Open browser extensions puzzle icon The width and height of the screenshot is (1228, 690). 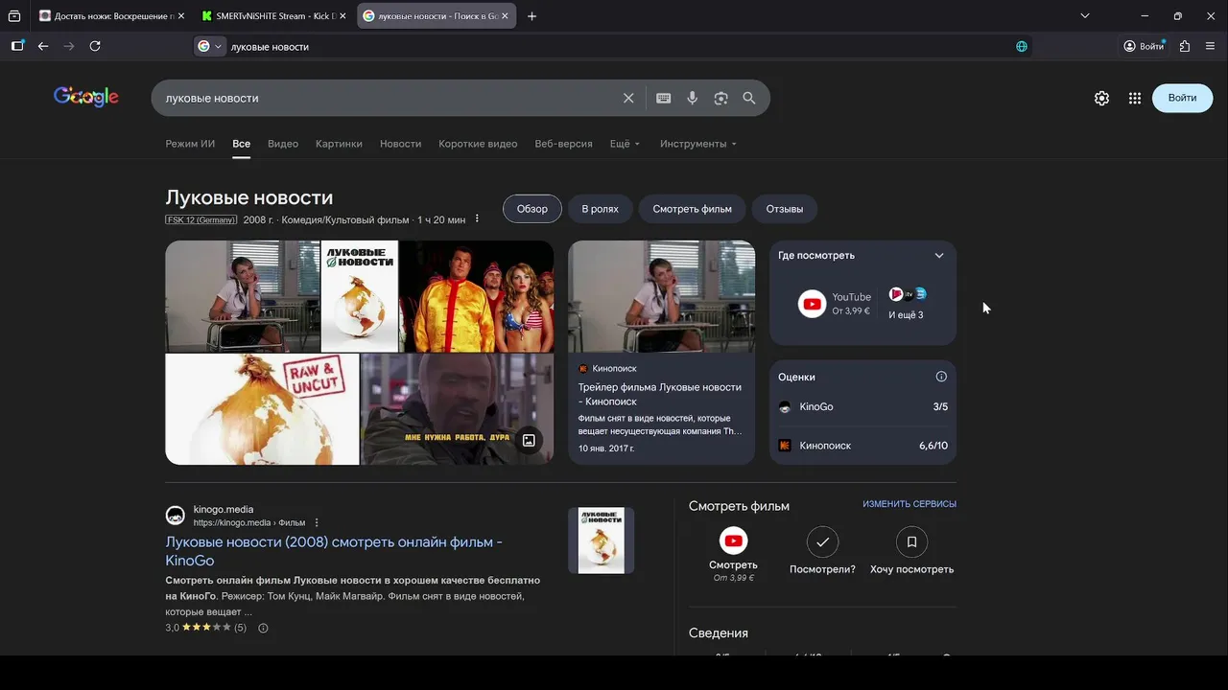coord(1185,46)
